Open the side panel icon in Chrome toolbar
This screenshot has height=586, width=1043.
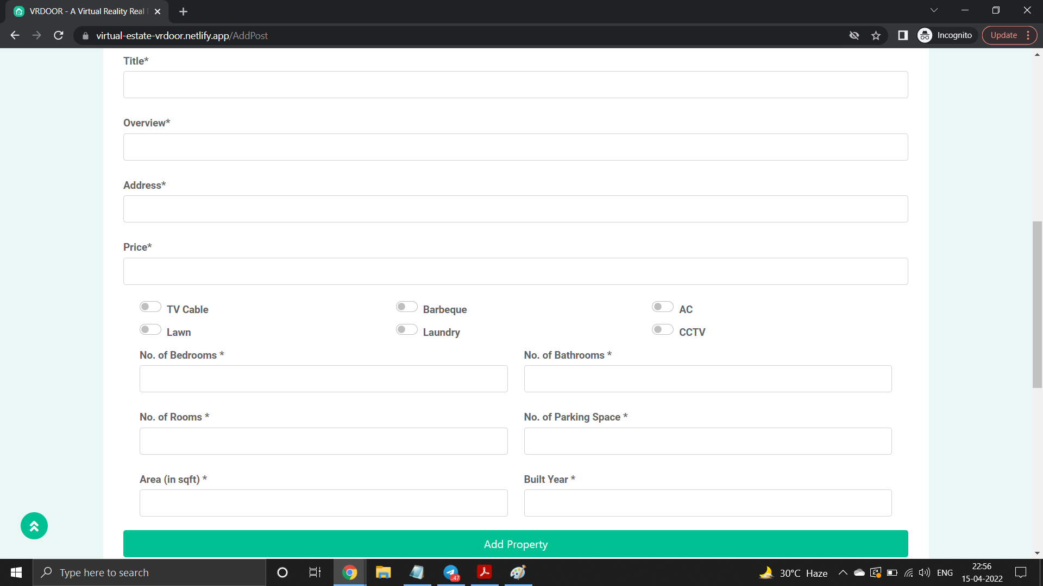pyautogui.click(x=903, y=36)
